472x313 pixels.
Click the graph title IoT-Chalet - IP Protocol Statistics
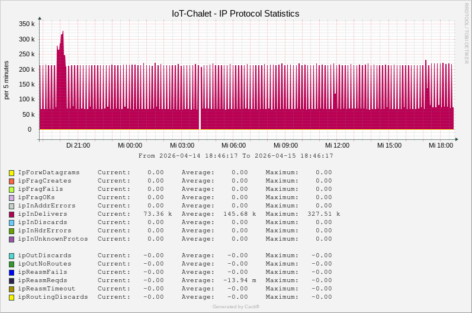coord(236,13)
